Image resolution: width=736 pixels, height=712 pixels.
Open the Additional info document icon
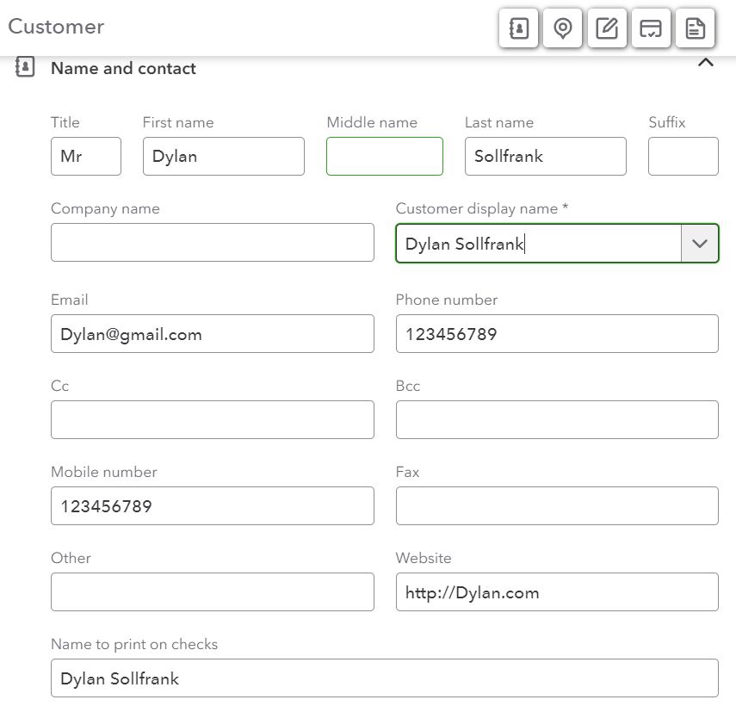[696, 28]
